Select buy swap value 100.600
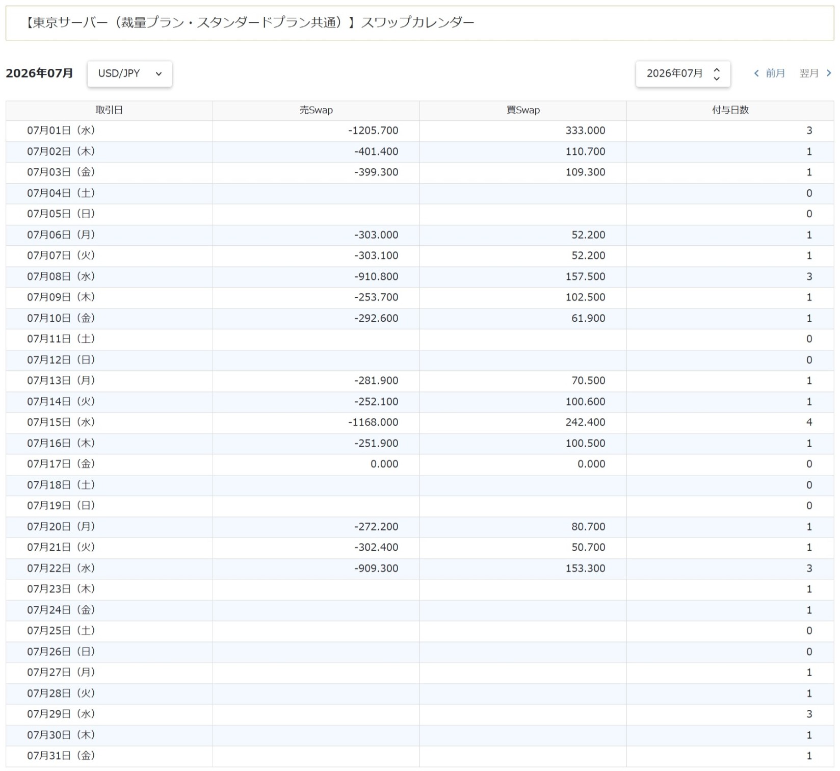Image resolution: width=840 pixels, height=771 pixels. (585, 401)
